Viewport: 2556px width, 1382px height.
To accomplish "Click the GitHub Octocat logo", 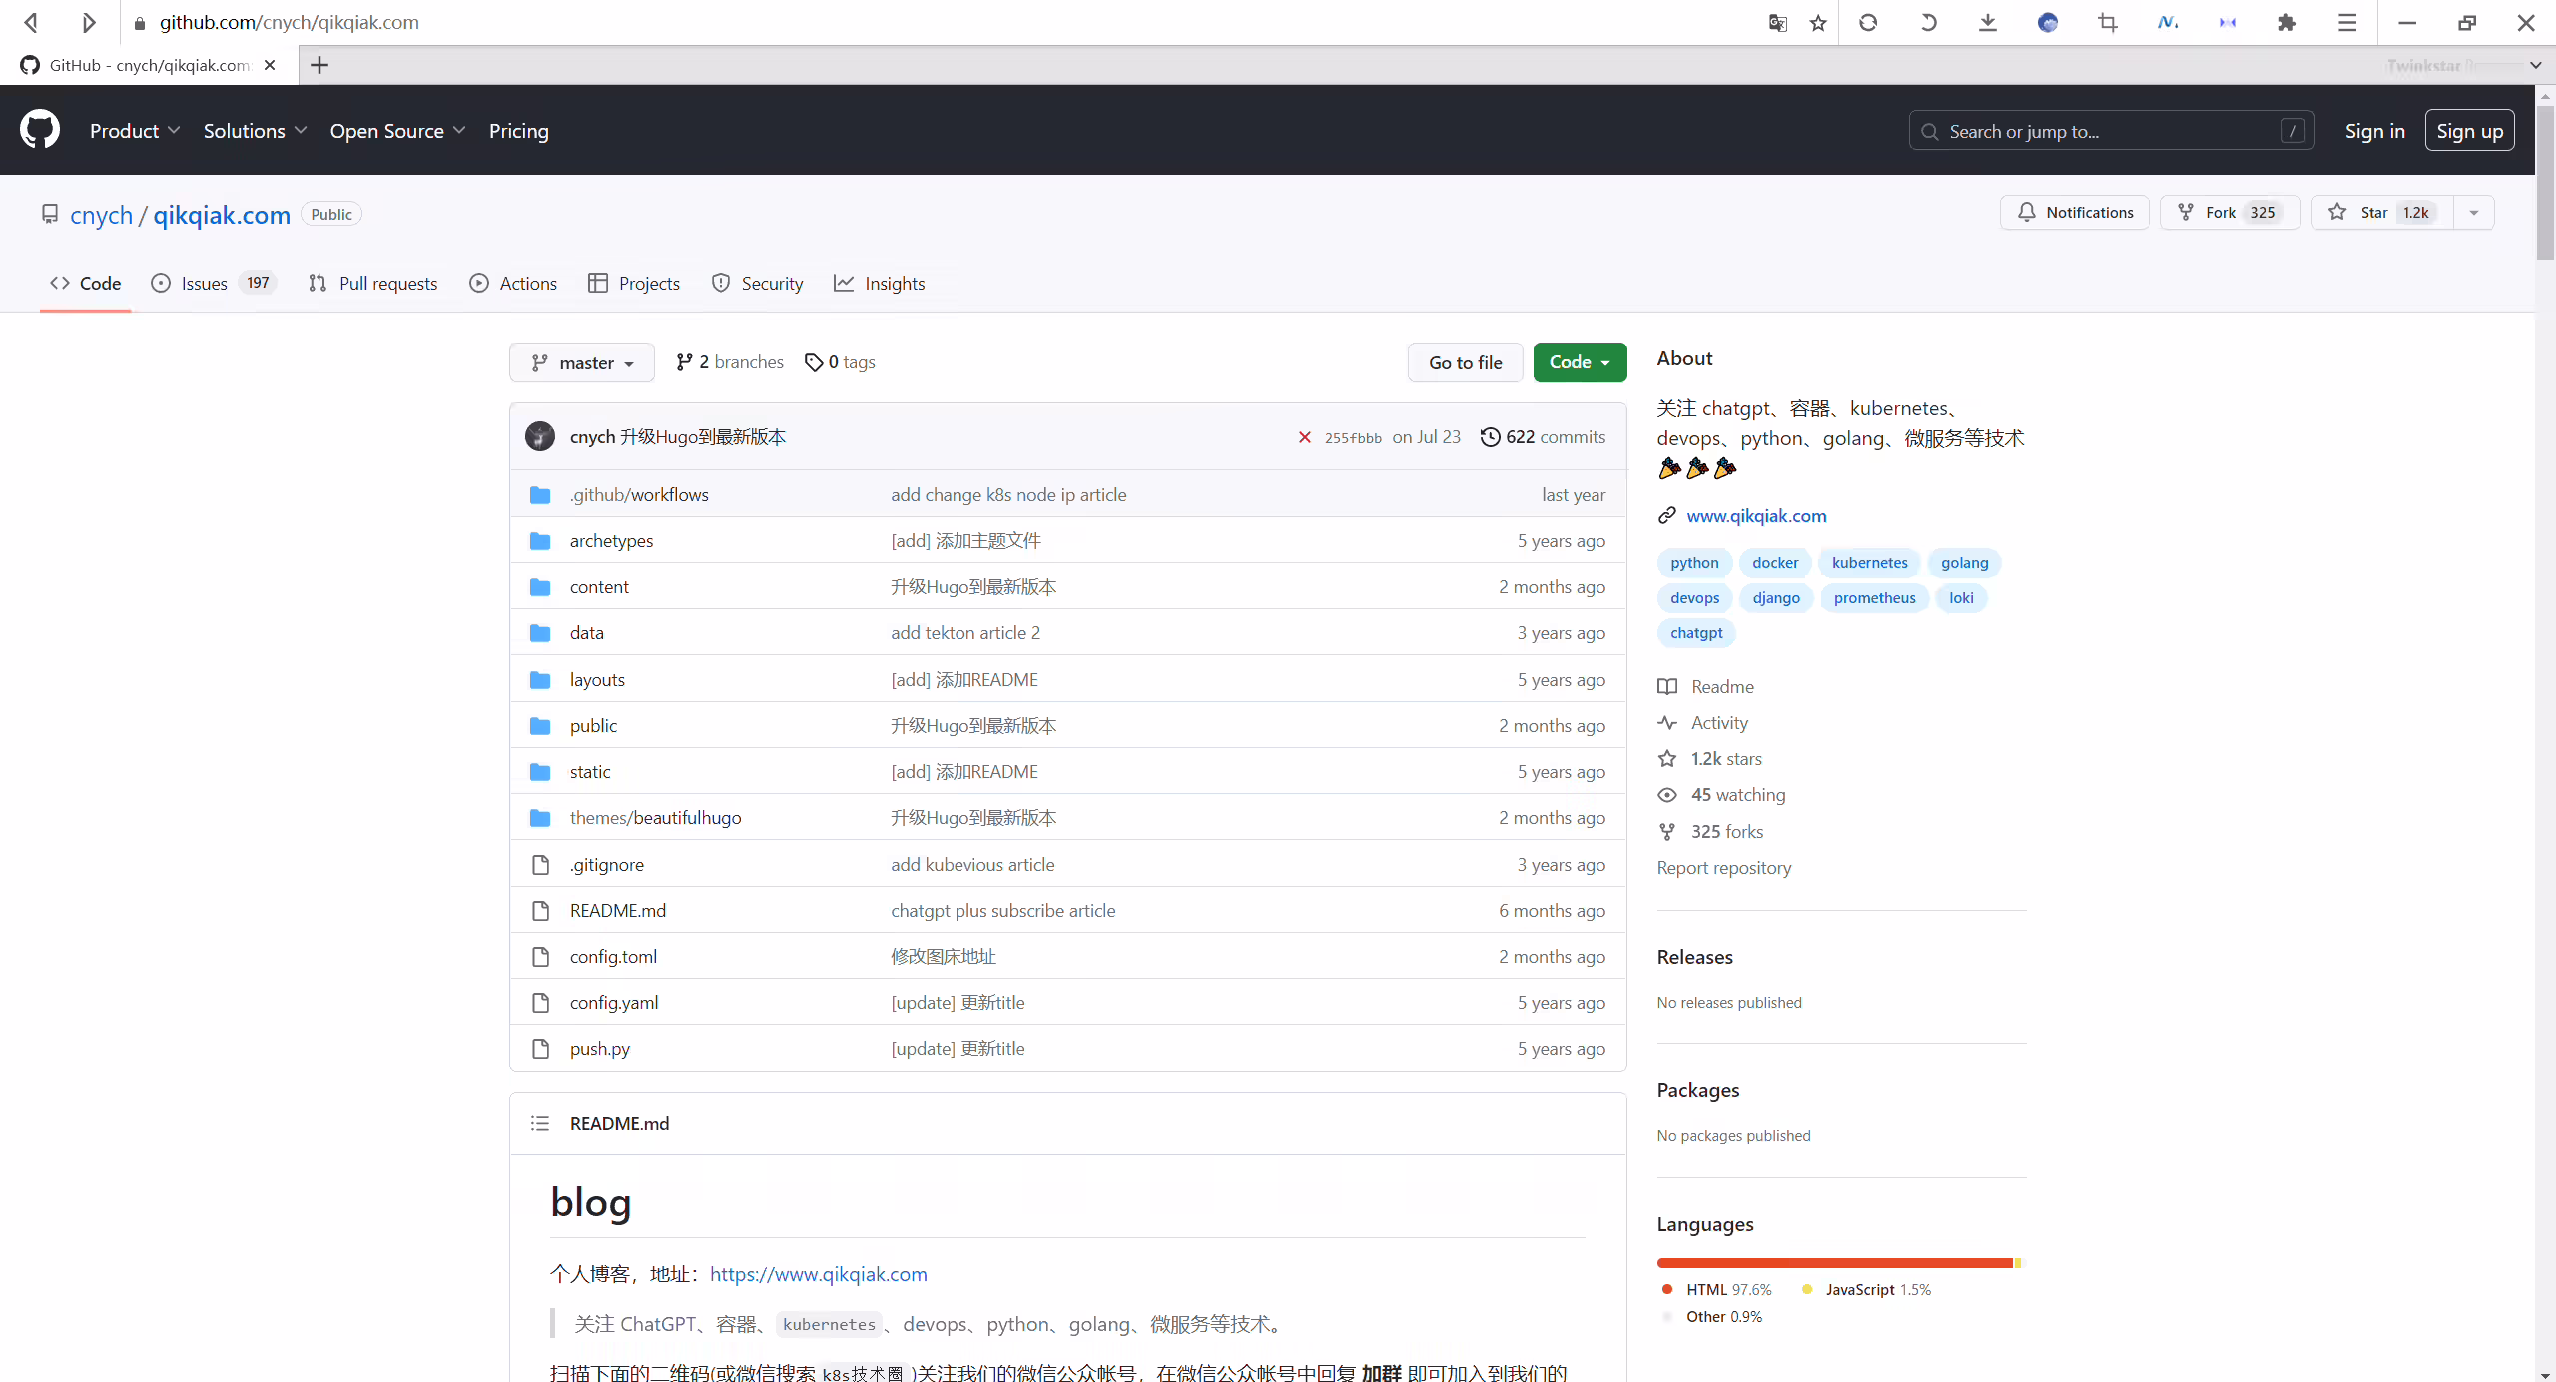I will coord(40,130).
